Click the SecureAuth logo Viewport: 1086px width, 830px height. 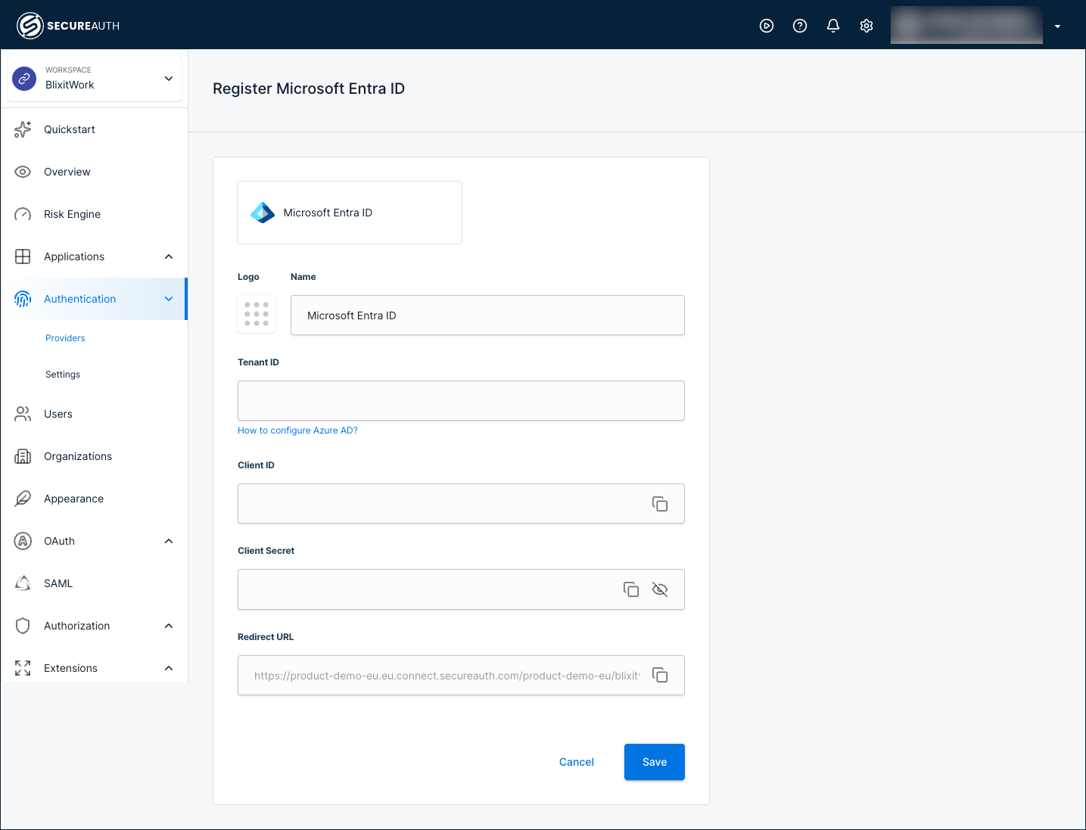pyautogui.click(x=68, y=26)
